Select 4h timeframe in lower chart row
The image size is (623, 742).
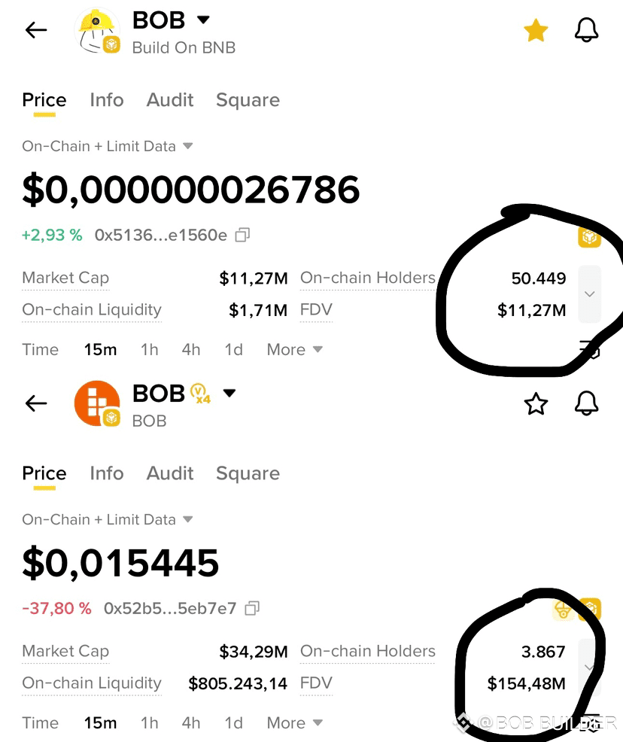tap(191, 723)
